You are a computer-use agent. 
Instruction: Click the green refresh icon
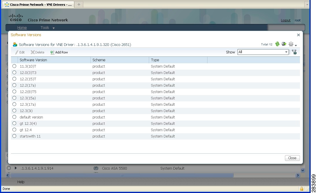click(277, 44)
